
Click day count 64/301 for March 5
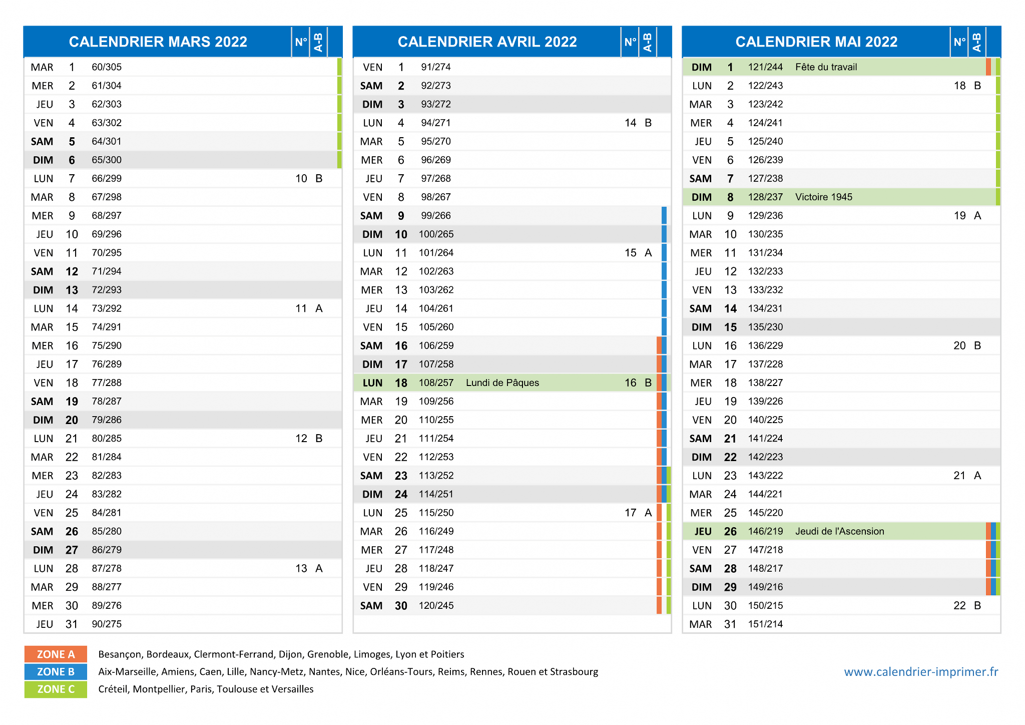point(107,141)
